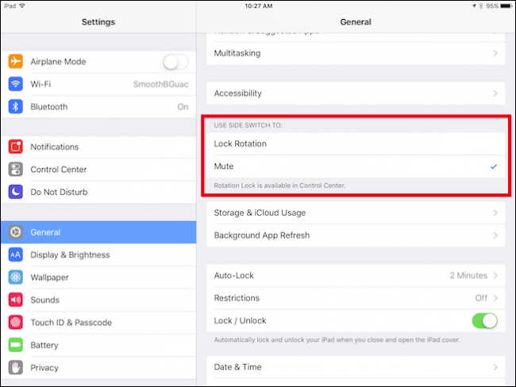Open Do Not Disturb settings label
The width and height of the screenshot is (516, 387).
click(x=59, y=192)
